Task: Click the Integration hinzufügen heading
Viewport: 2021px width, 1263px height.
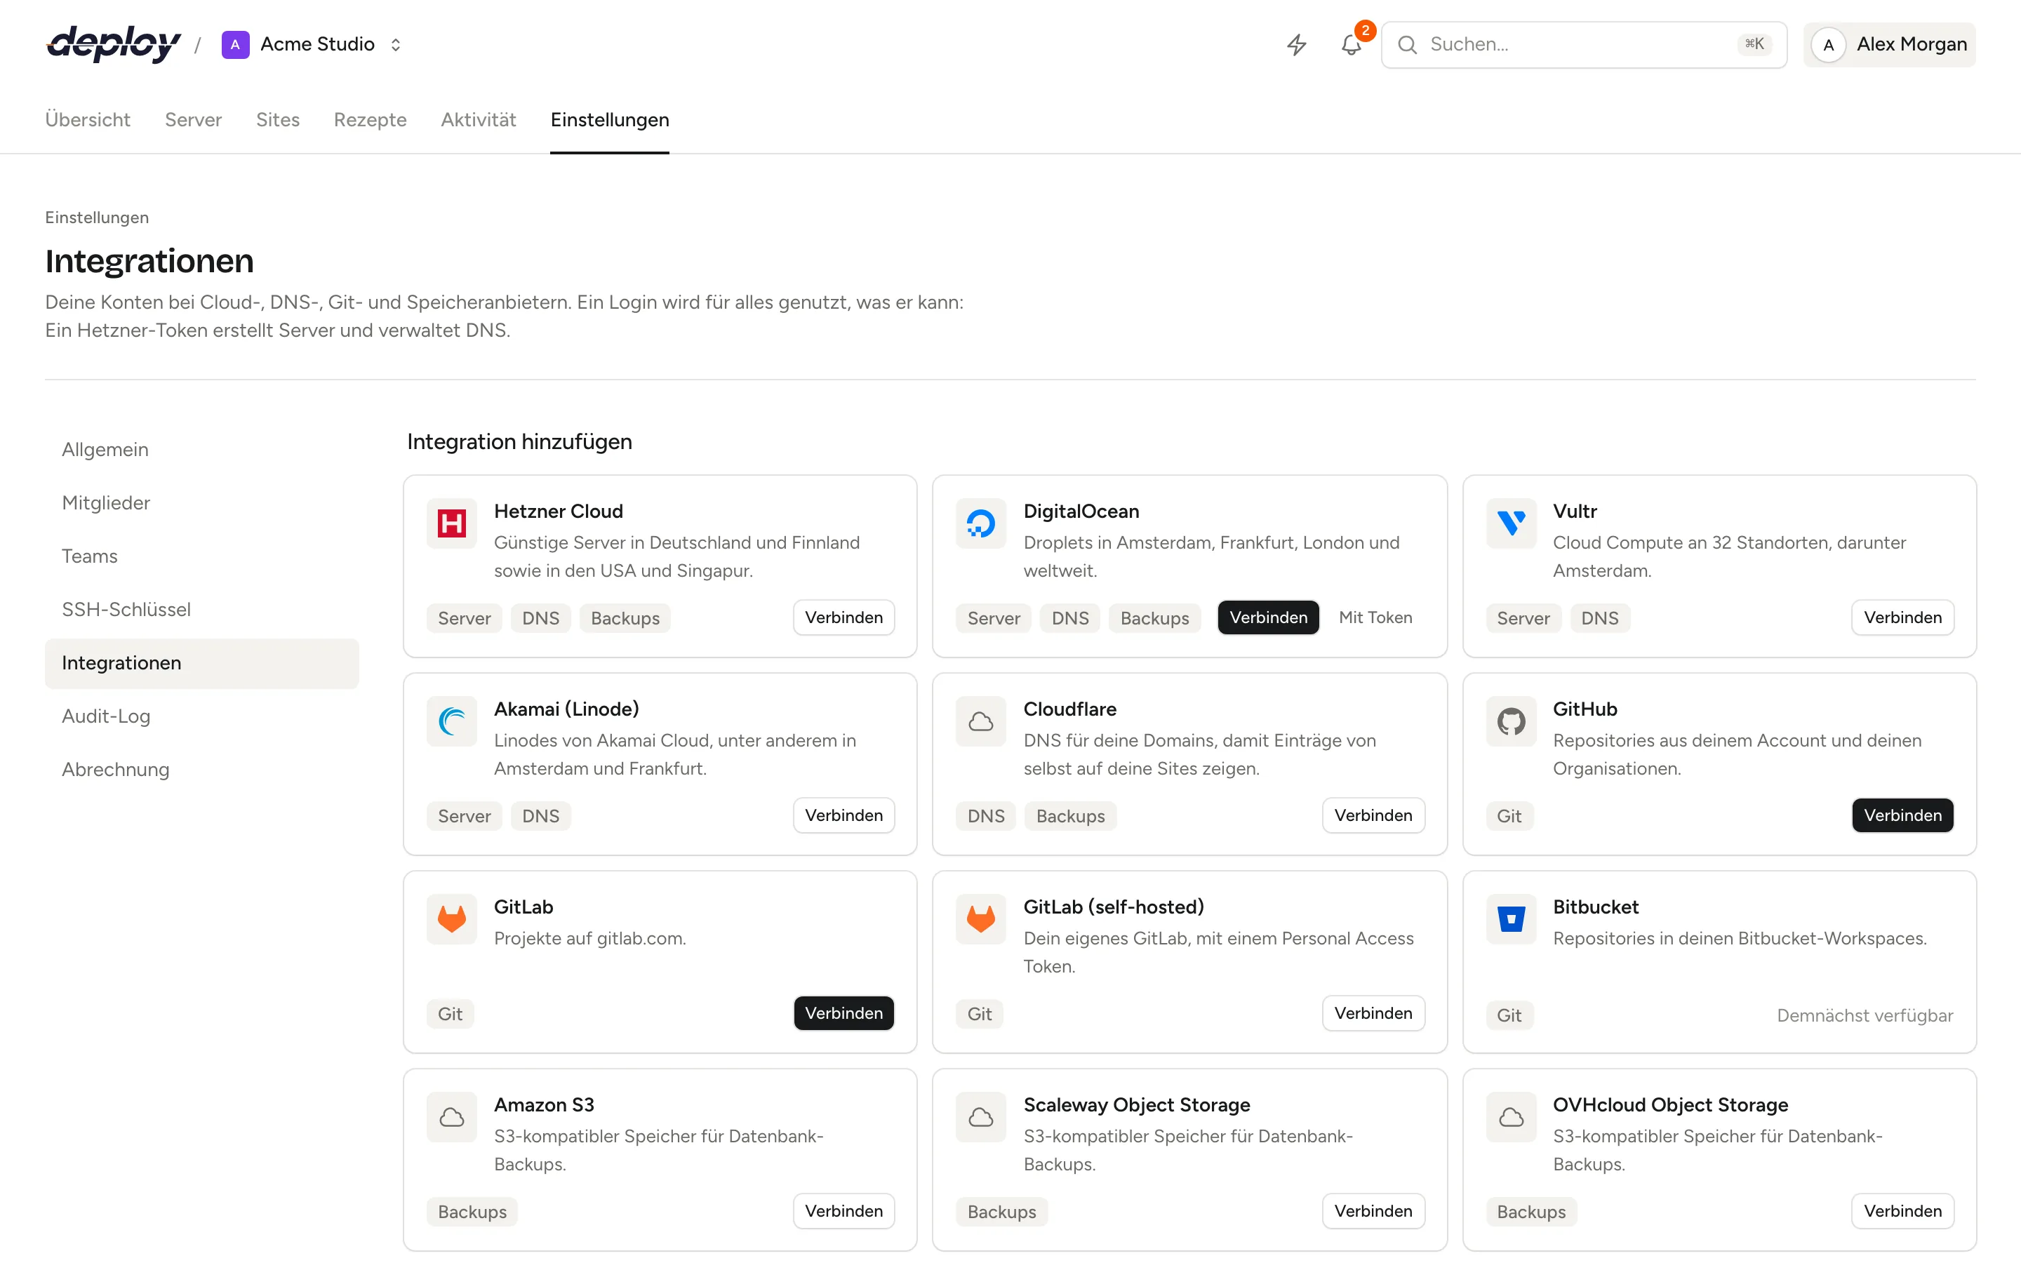Action: point(519,442)
